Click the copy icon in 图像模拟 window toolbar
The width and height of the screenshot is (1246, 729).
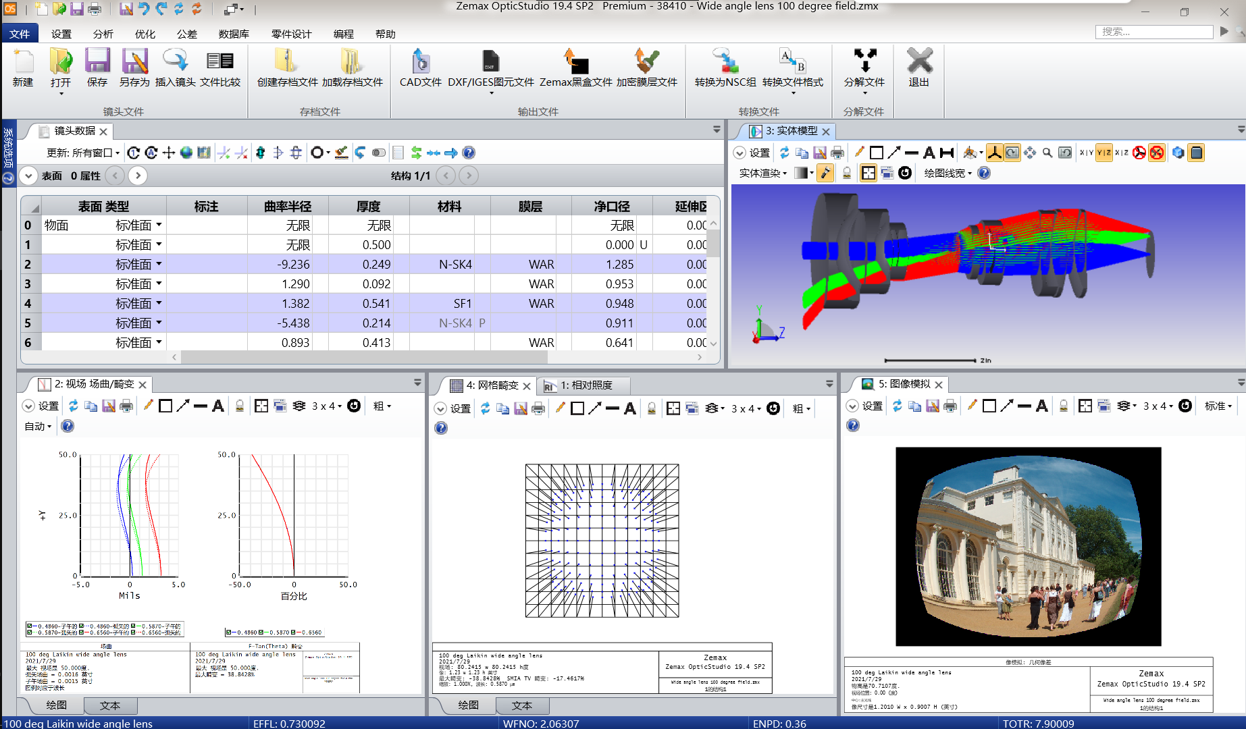[914, 406]
